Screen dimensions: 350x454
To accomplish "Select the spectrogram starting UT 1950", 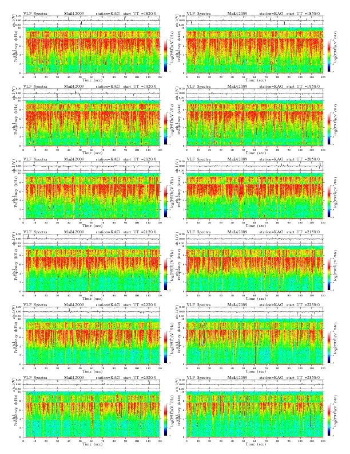I will (254, 123).
